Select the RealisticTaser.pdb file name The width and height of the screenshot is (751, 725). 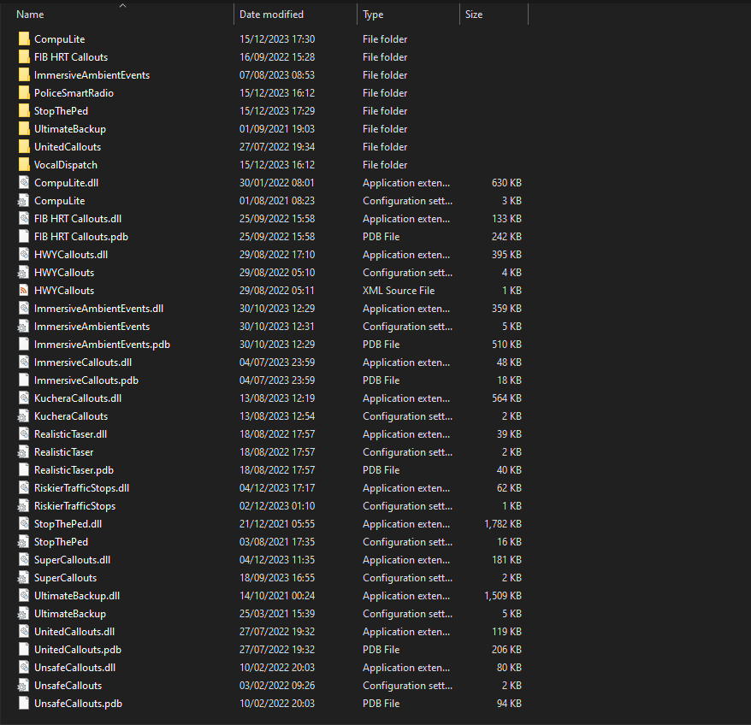[x=74, y=469]
